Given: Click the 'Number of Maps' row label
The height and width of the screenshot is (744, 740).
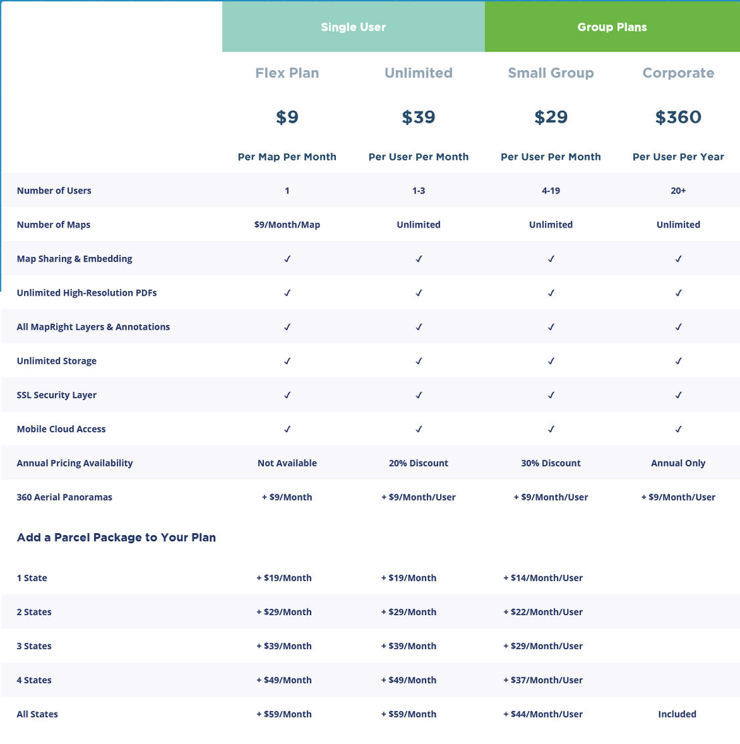Looking at the screenshot, I should 53,224.
